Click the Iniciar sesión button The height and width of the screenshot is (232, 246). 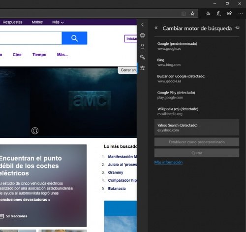click(130, 38)
